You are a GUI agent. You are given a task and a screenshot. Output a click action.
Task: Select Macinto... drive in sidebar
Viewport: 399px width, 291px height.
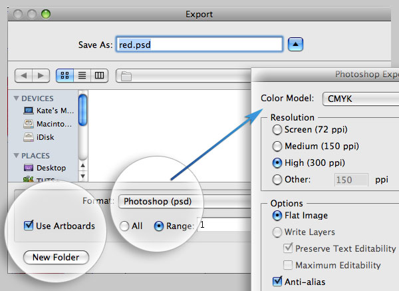(48, 124)
